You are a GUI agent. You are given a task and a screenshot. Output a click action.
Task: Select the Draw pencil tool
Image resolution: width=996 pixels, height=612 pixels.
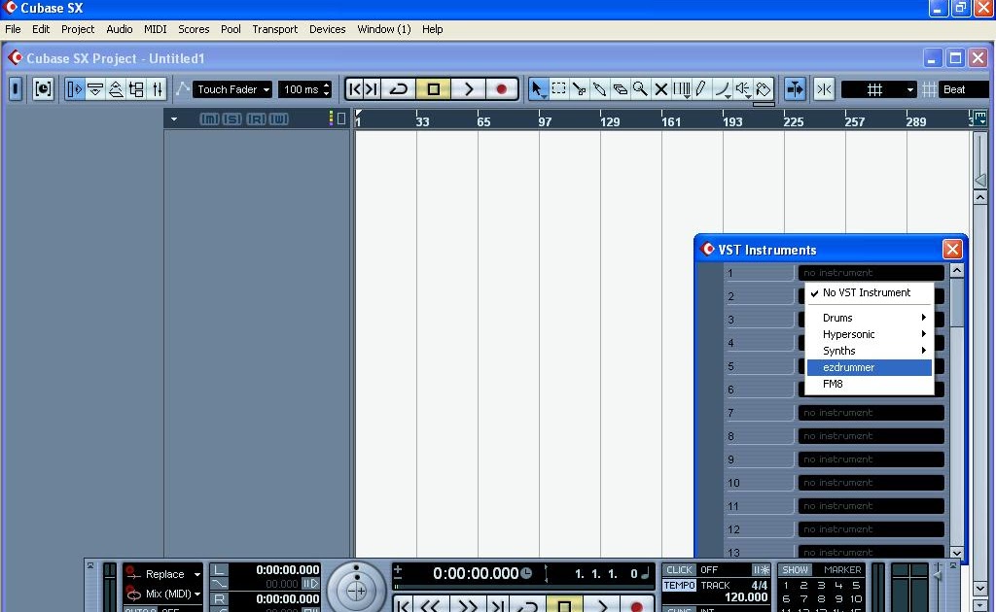(x=702, y=89)
